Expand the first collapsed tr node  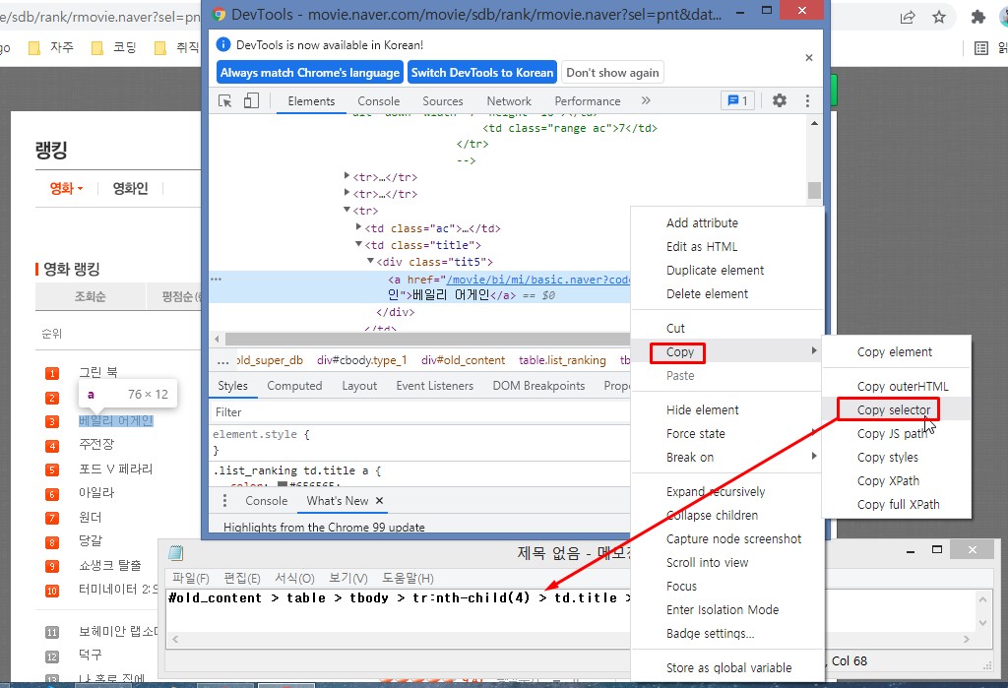(346, 175)
